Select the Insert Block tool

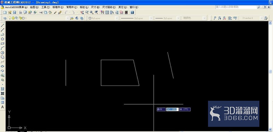click(2, 75)
